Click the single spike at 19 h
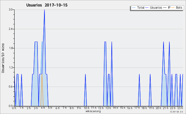This screenshot has height=114, width=186. 150,90
